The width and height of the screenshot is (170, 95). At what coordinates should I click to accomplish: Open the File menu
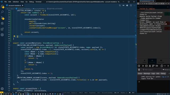[5, 2]
